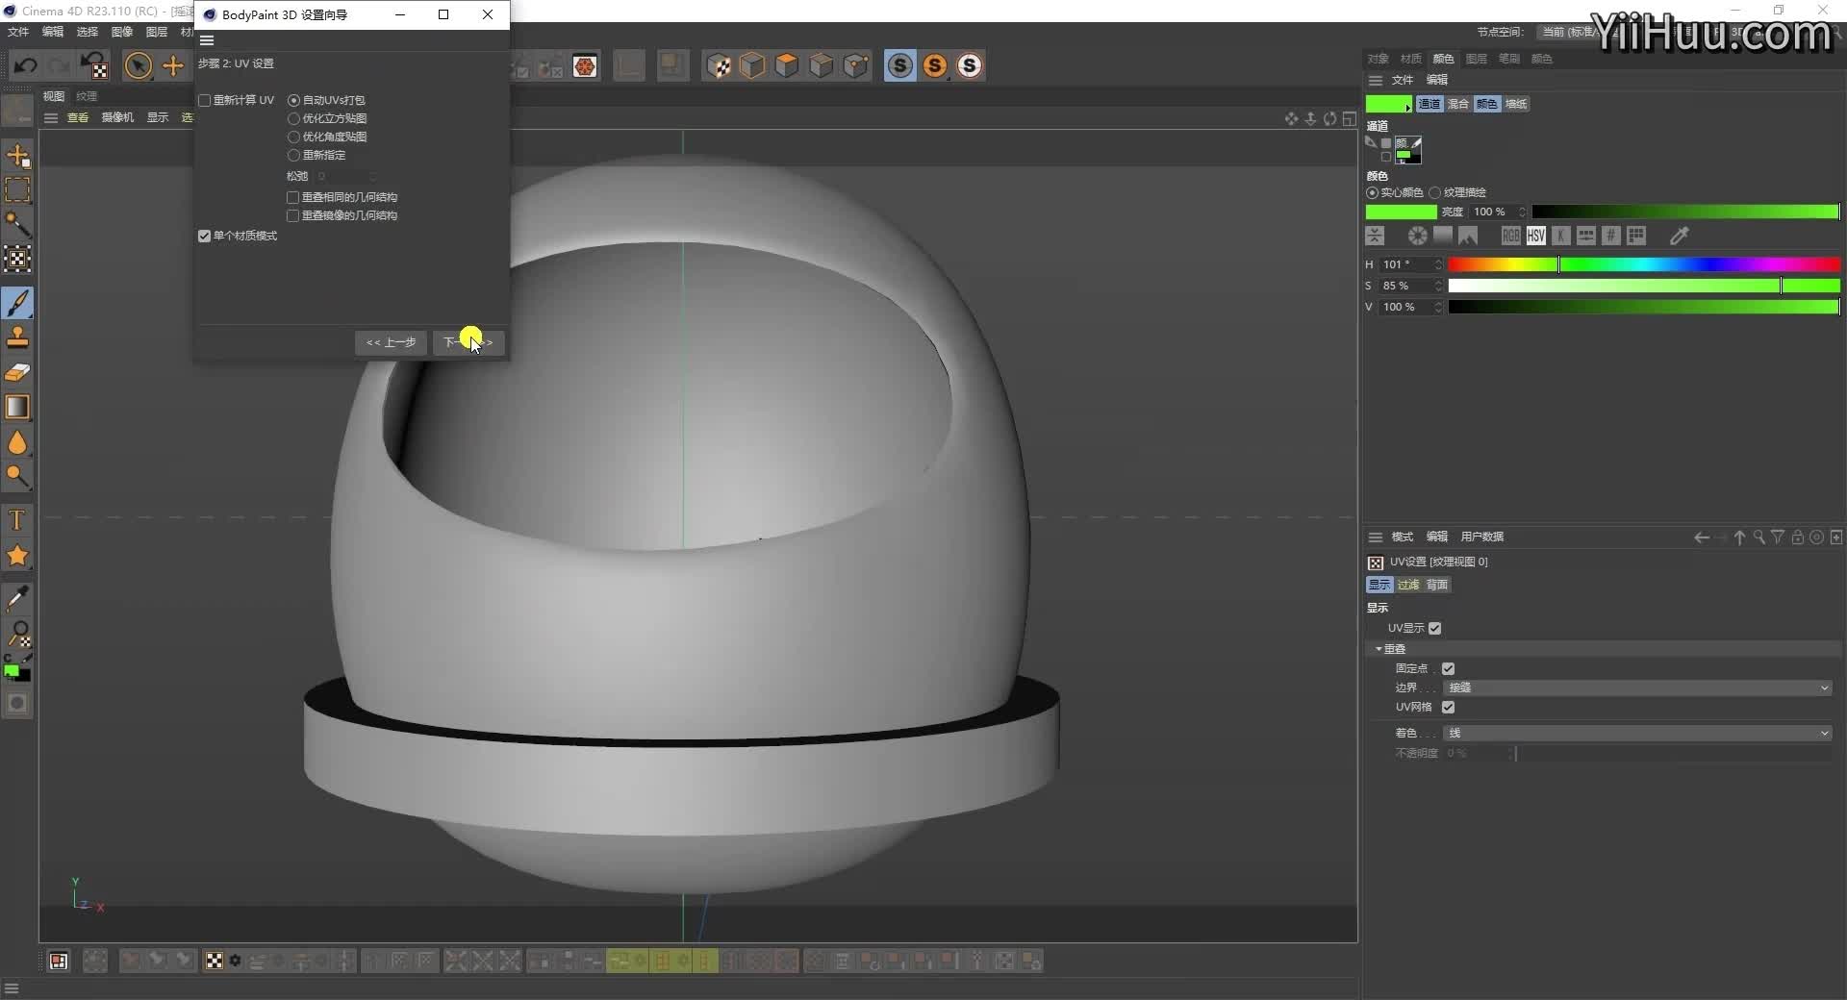Click the filter funnel icon in attribute manager
The image size is (1847, 1000).
click(x=1778, y=537)
